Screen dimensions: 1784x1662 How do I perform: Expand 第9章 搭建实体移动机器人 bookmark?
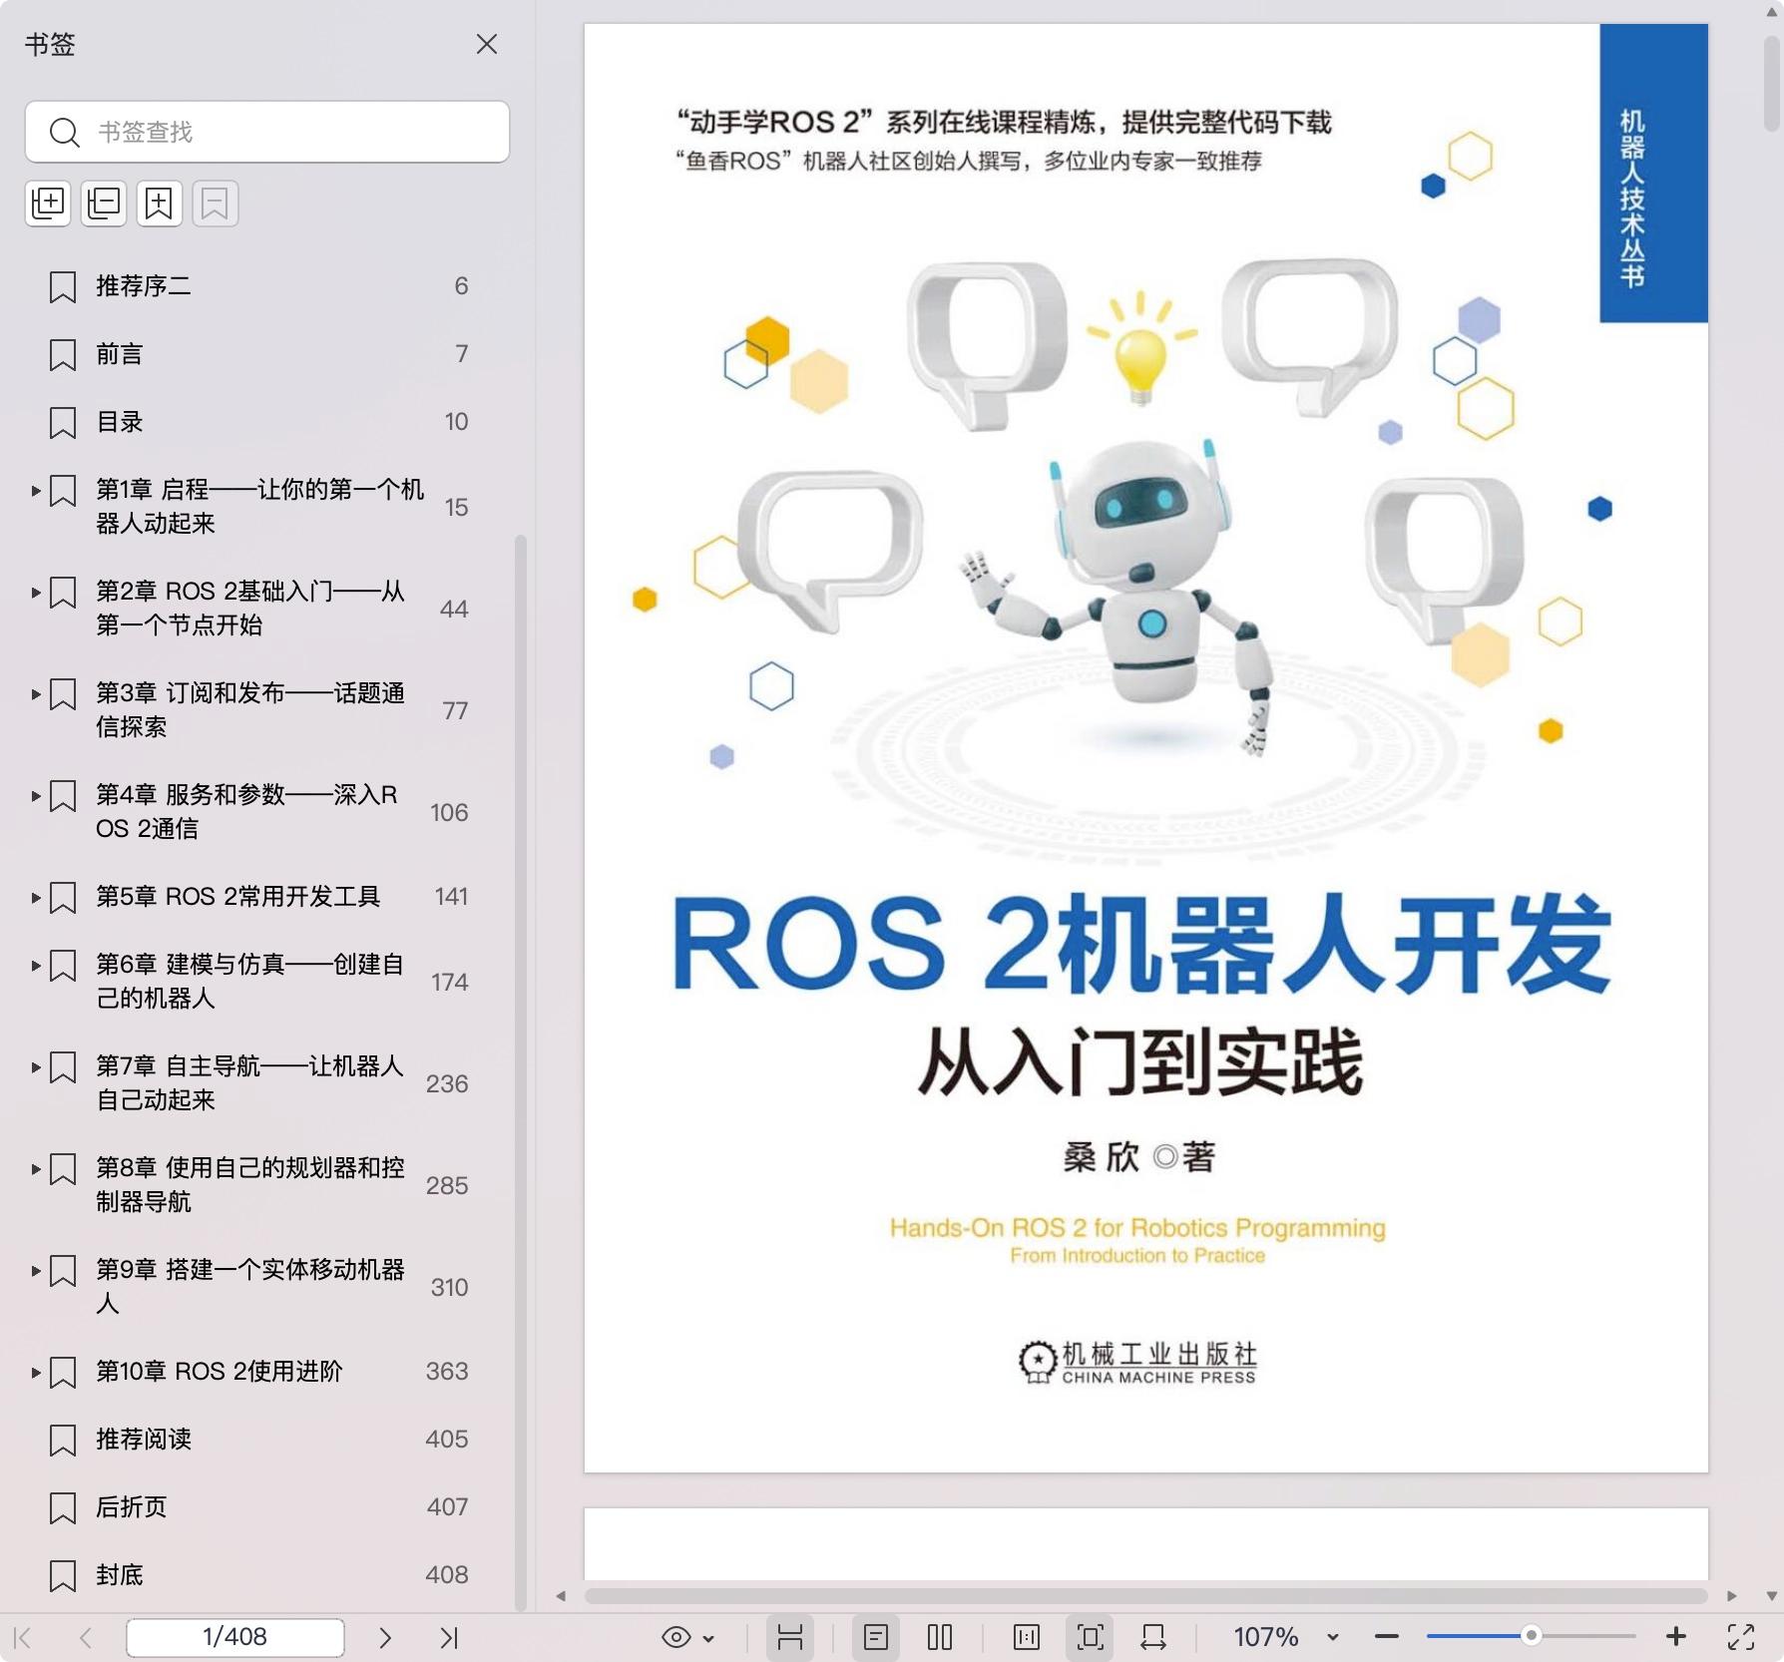(x=36, y=1271)
